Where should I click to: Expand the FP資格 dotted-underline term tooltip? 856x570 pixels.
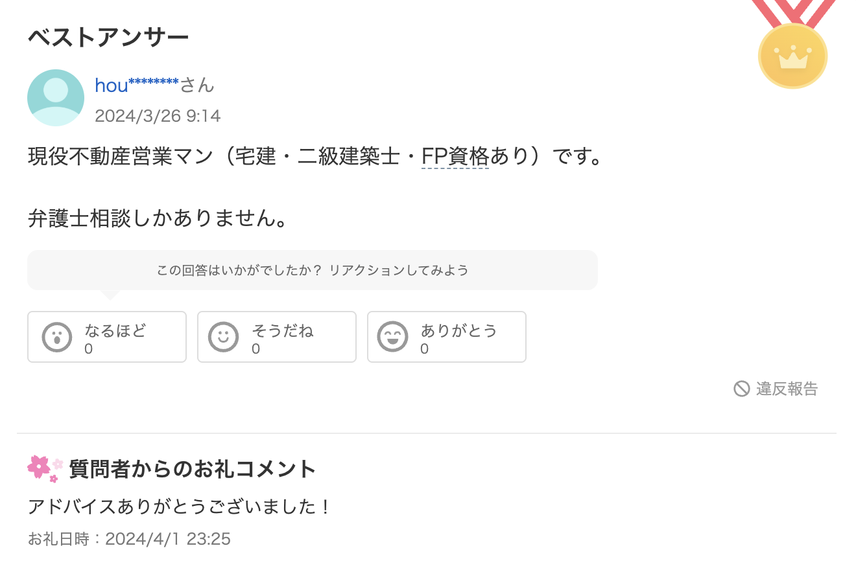coord(455,156)
